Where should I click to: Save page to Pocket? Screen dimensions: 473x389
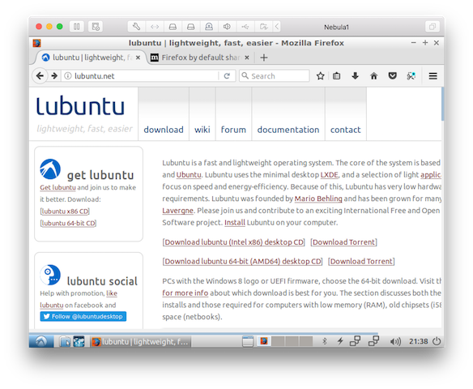click(x=393, y=75)
